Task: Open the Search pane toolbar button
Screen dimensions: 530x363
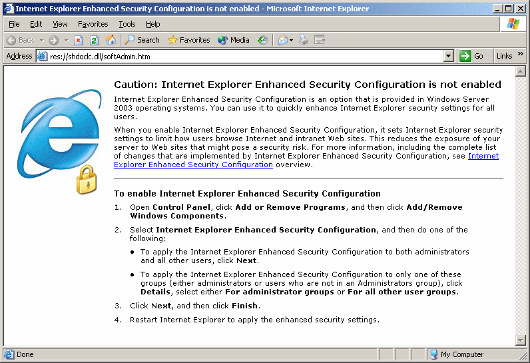Action: (x=142, y=40)
